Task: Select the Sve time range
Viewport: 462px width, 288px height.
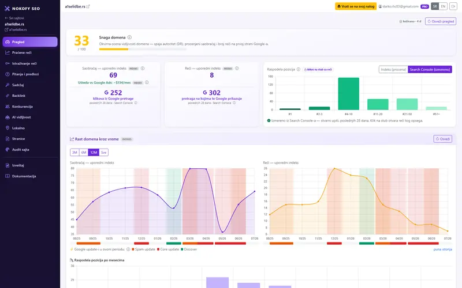Action: (103, 152)
